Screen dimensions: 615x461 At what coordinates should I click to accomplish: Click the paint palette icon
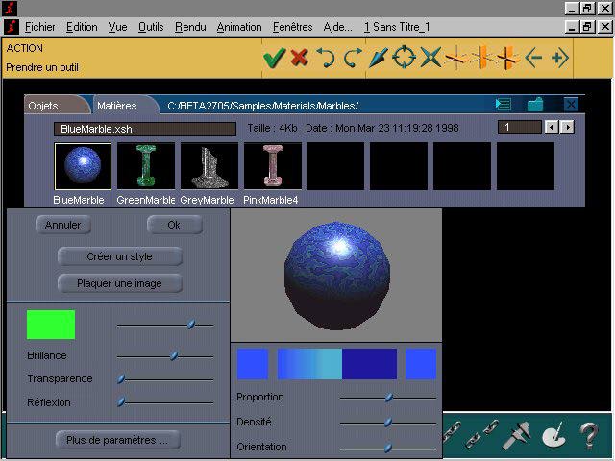click(x=553, y=434)
